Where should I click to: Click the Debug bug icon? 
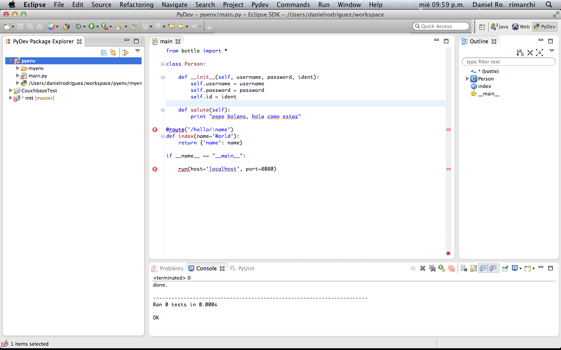pyautogui.click(x=78, y=26)
